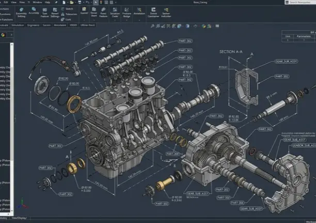Expand the dropdown arrow under the Assembly button

[34, 20]
